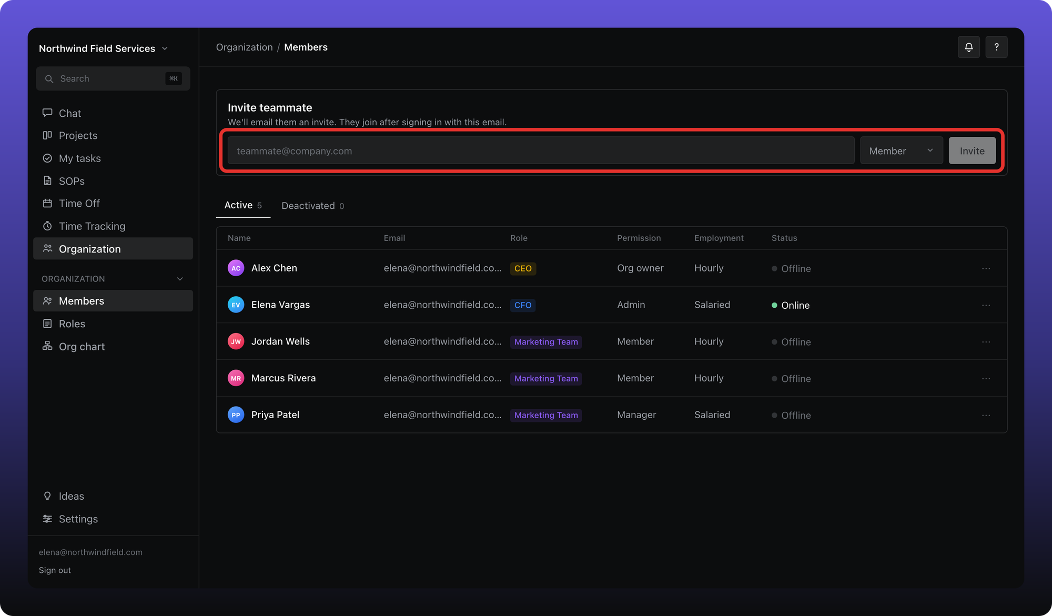Select Members in the sidebar
Screen dimensions: 1052x616
113,301
